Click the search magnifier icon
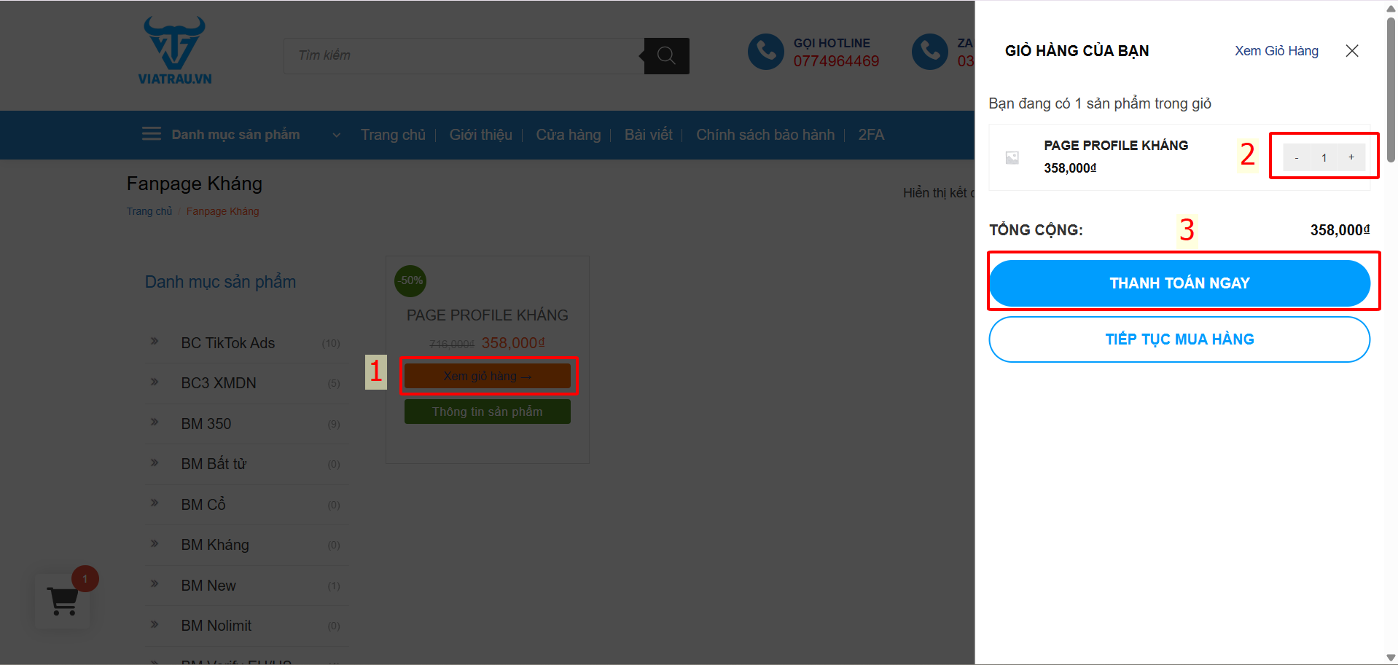This screenshot has height=665, width=1398. [x=666, y=56]
